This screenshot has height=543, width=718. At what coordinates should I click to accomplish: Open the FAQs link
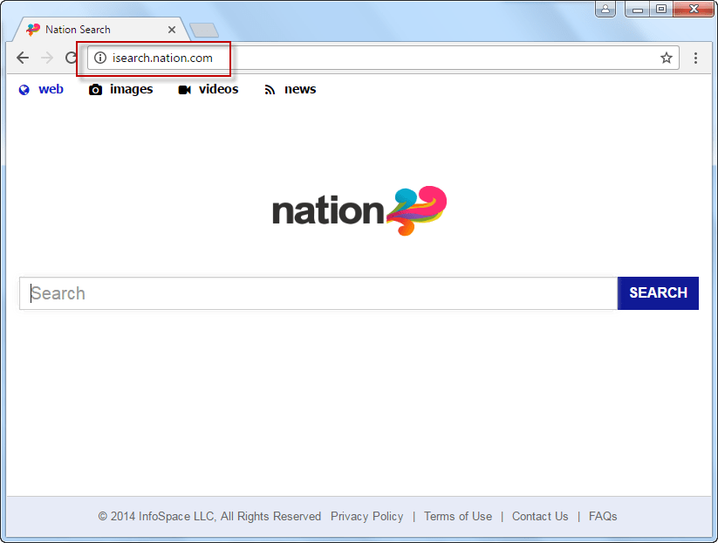pyautogui.click(x=603, y=517)
